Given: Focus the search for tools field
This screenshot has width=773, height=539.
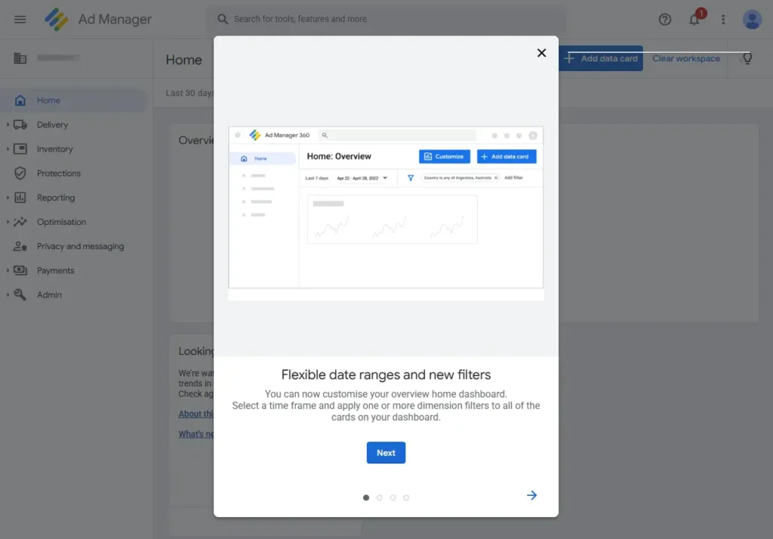Looking at the screenshot, I should click(386, 19).
